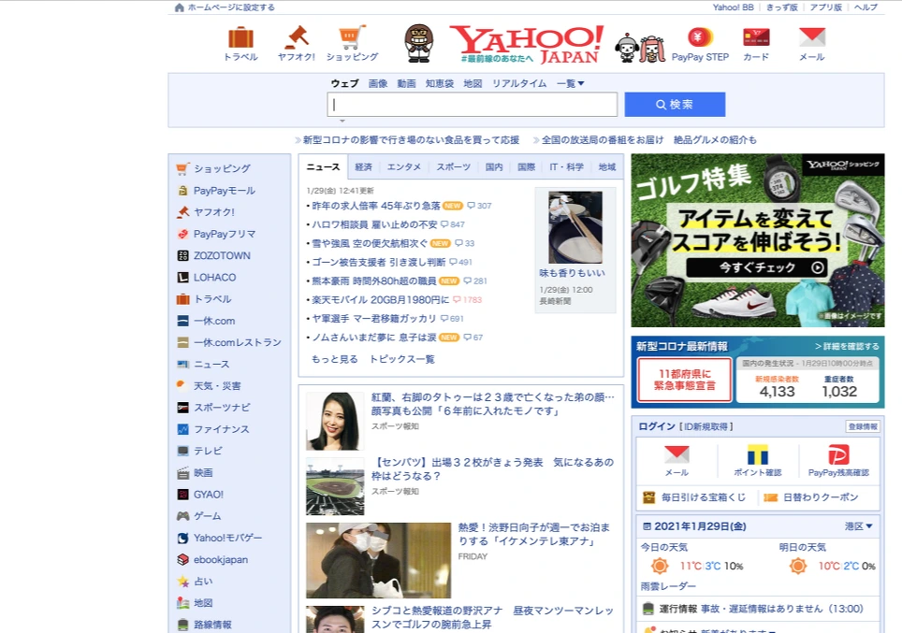Open the もっと見る news link
The width and height of the screenshot is (902, 633).
click(x=334, y=359)
